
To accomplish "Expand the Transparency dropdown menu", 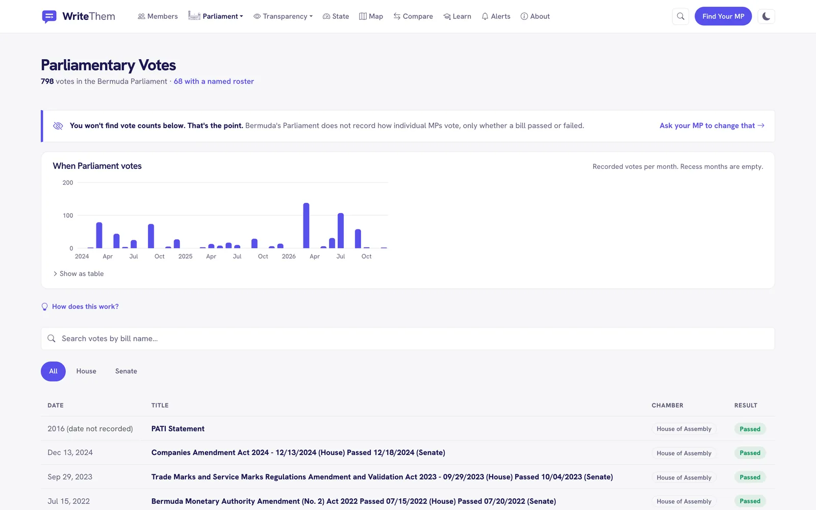I will click(283, 16).
